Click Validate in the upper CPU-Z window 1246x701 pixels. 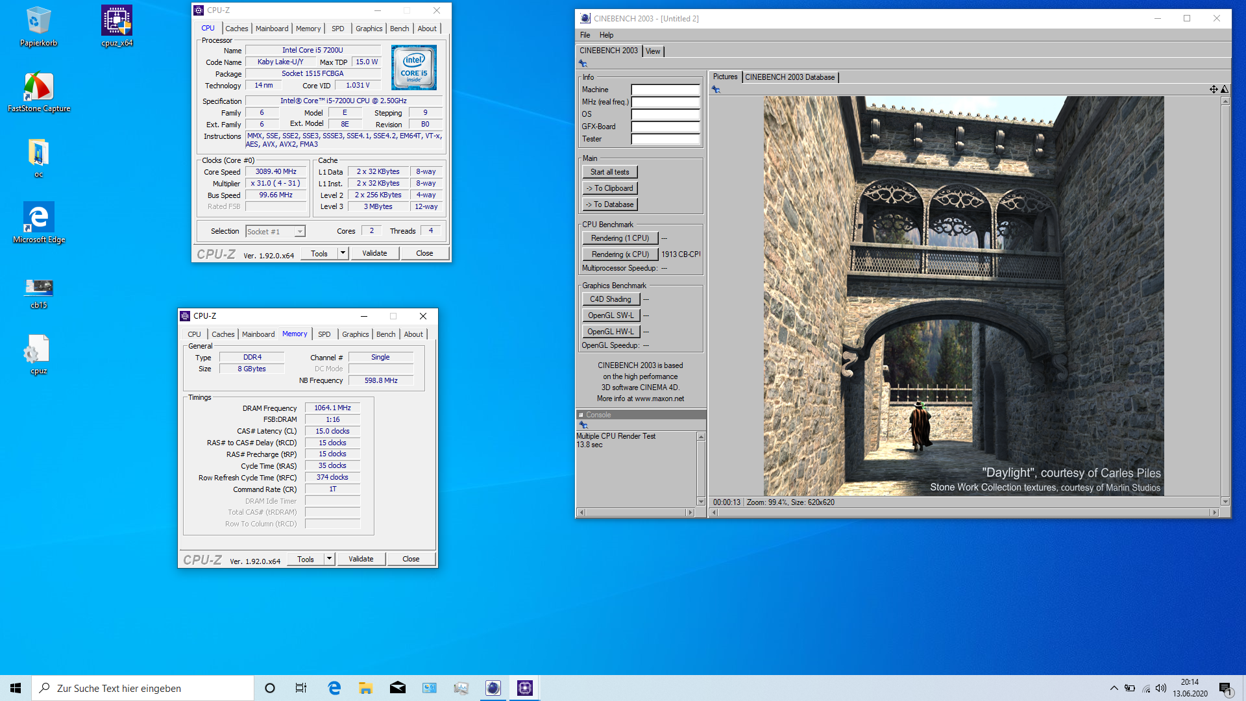coord(374,253)
